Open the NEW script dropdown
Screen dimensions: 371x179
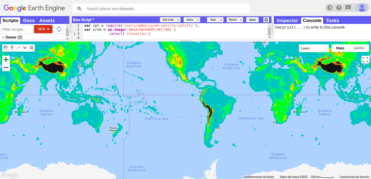43,29
